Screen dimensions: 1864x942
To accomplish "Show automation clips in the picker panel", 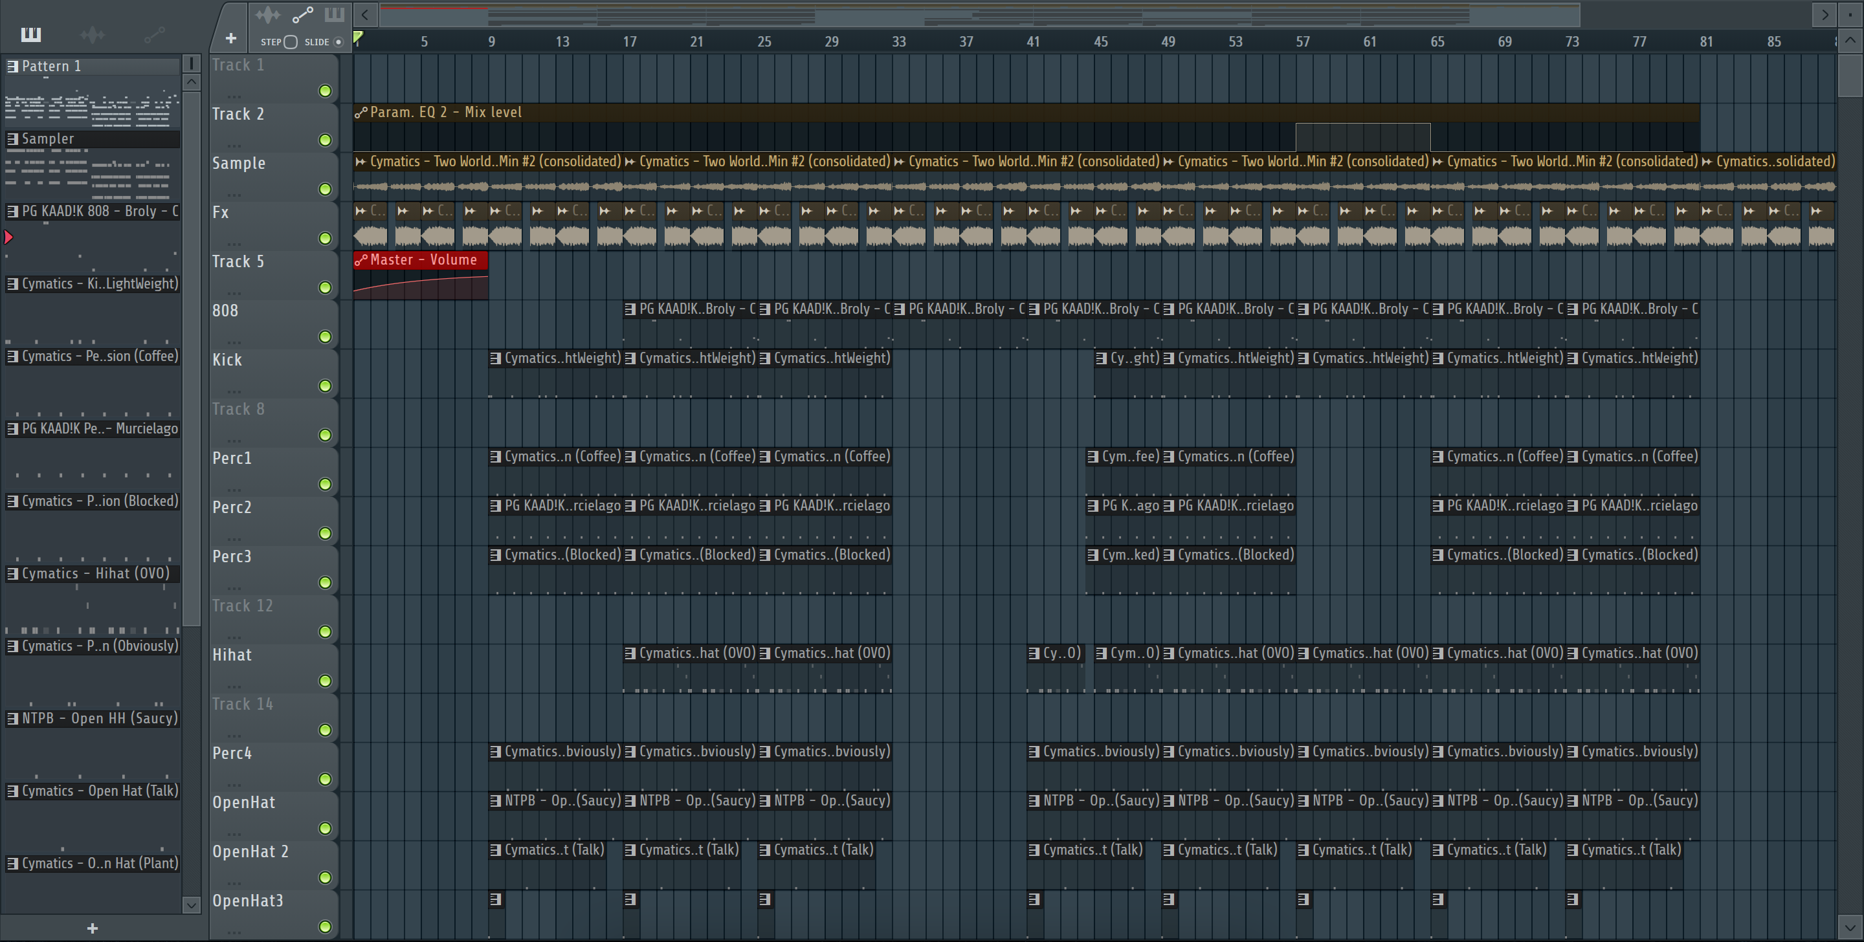I will tap(154, 34).
